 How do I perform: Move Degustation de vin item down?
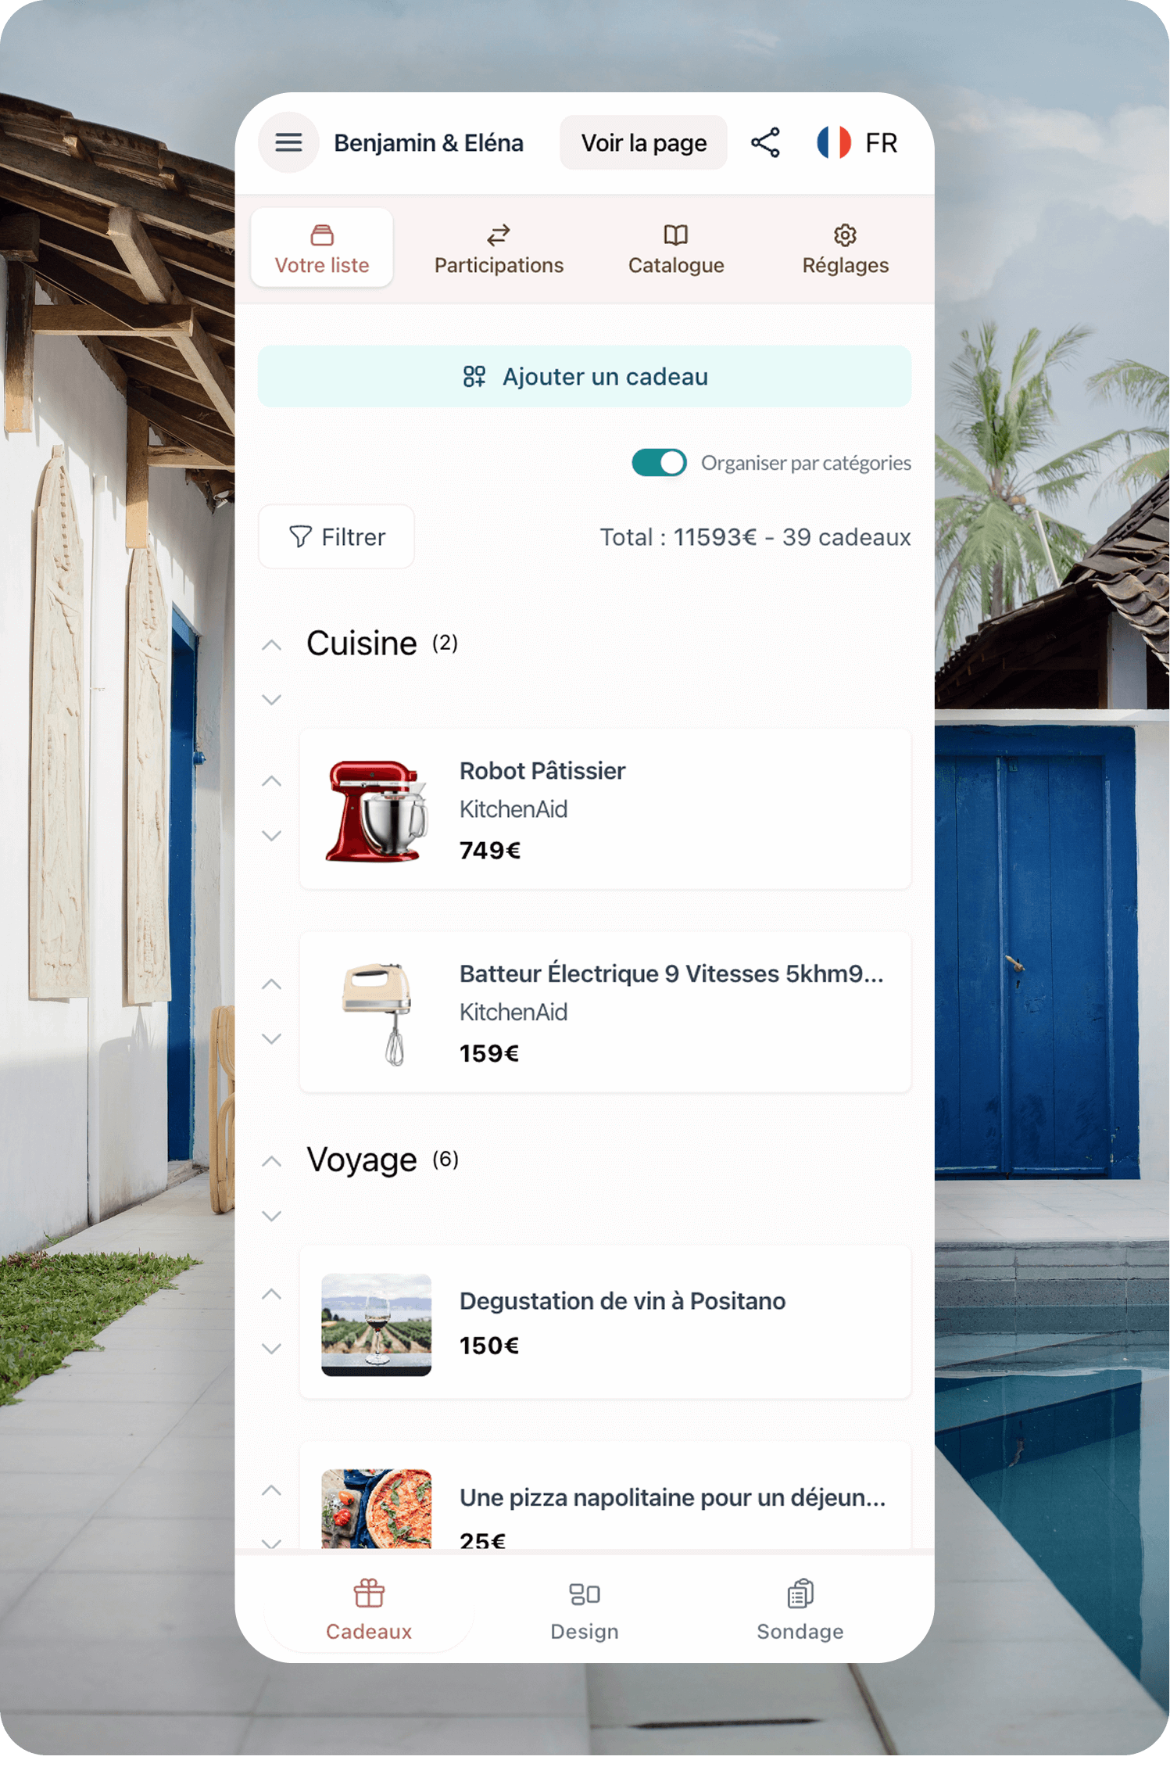[271, 1349]
